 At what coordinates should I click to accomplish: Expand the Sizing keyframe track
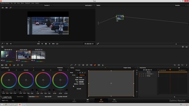click(146, 76)
